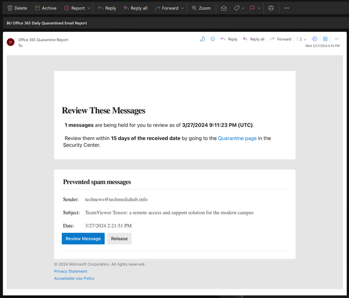Archive the quarantine report email

(x=46, y=8)
